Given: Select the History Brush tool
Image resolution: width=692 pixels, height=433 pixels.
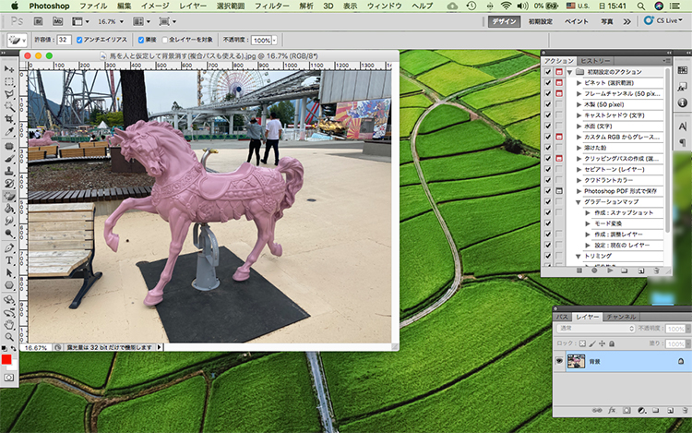Looking at the screenshot, I should (9, 183).
